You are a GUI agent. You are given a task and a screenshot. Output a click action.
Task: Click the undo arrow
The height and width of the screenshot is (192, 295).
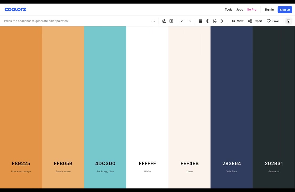[x=182, y=21]
